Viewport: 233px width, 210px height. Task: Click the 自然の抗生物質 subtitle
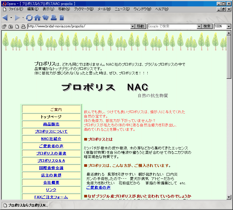153,96
